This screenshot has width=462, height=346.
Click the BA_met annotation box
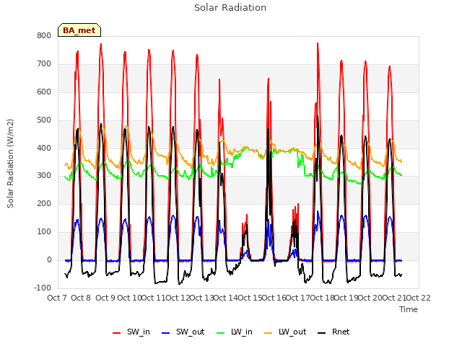coord(79,30)
